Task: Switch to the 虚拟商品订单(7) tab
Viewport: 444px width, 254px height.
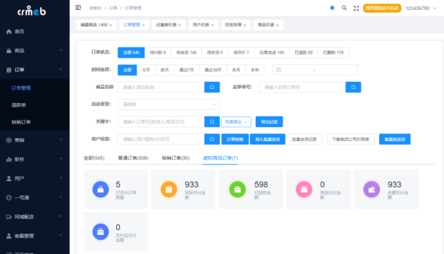Action: pos(221,158)
